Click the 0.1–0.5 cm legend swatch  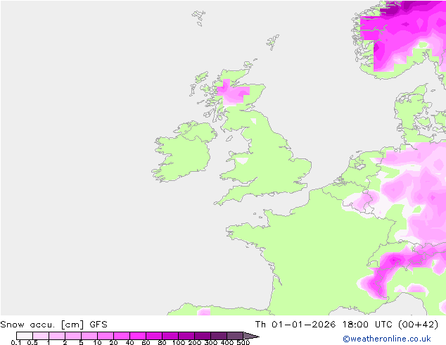pyautogui.click(x=25, y=336)
